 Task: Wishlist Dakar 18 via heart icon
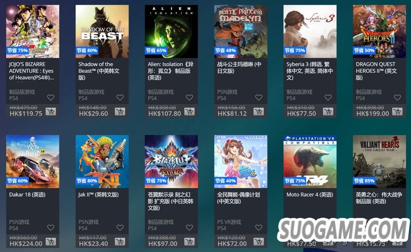tap(50, 227)
